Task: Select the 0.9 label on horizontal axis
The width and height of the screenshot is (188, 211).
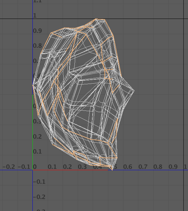Action: 173,167
